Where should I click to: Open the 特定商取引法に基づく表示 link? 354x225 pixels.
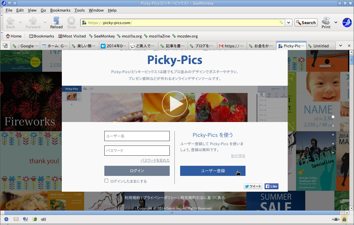click(x=202, y=198)
